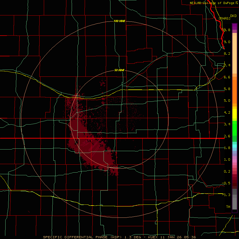Select the -1.3 value on the color scale
Image resolution: width=239 pixels, height=239 pixels.
226,195
